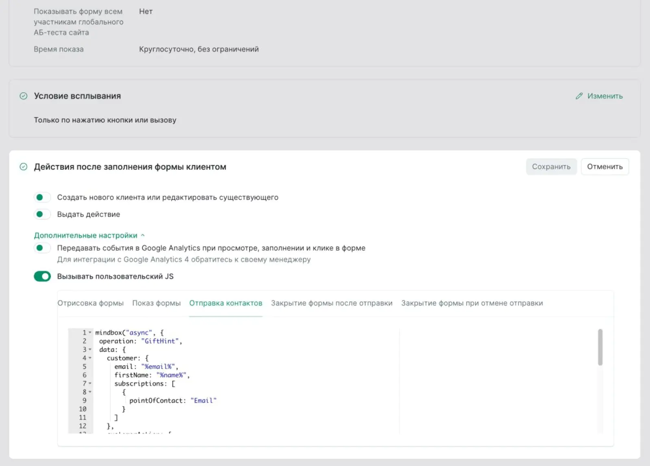Click the Действия после заполнения формы клиентом heading

pyautogui.click(x=130, y=167)
